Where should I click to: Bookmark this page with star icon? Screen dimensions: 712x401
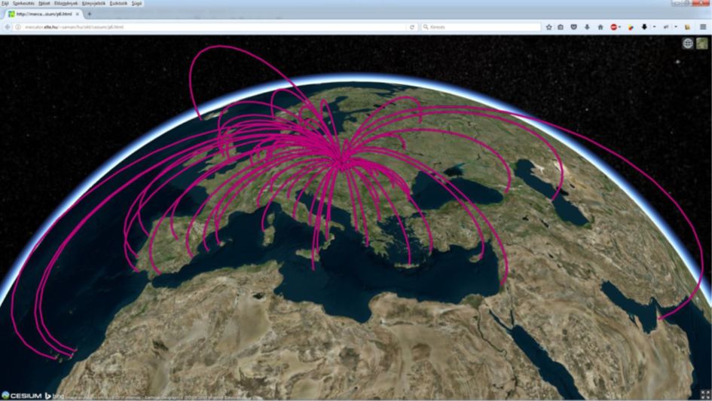pyautogui.click(x=549, y=27)
